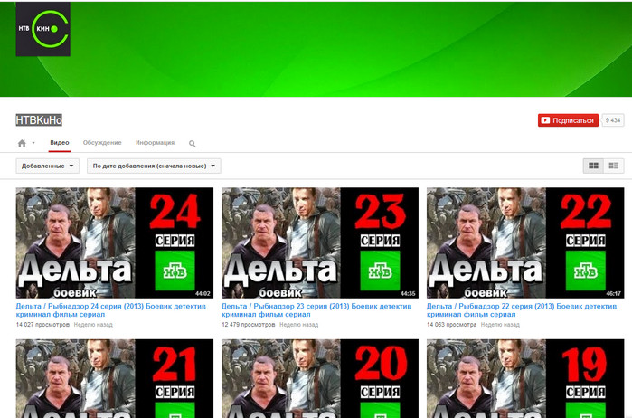Click the НТВКиНо channel title
Screen dimensions: 632x418
(39, 119)
